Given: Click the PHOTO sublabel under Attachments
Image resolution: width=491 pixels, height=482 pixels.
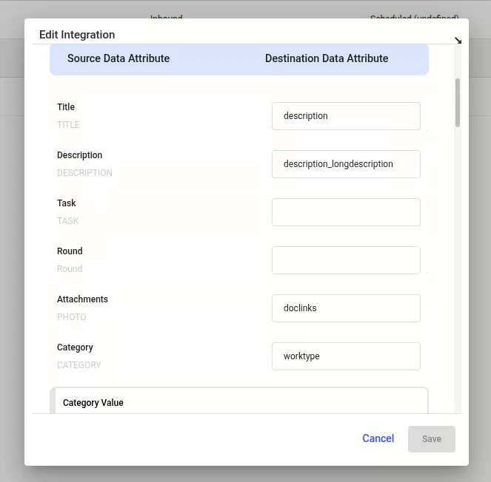Looking at the screenshot, I should coord(71,317).
